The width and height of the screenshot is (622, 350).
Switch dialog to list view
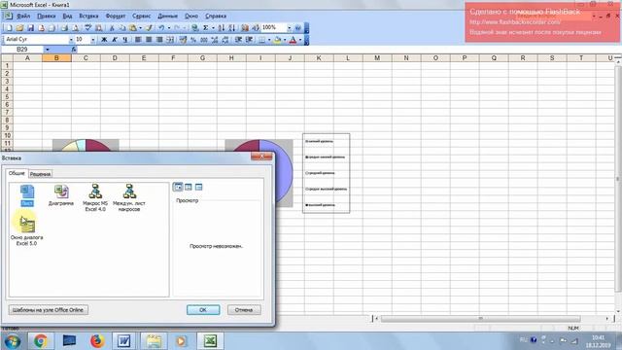(189, 187)
